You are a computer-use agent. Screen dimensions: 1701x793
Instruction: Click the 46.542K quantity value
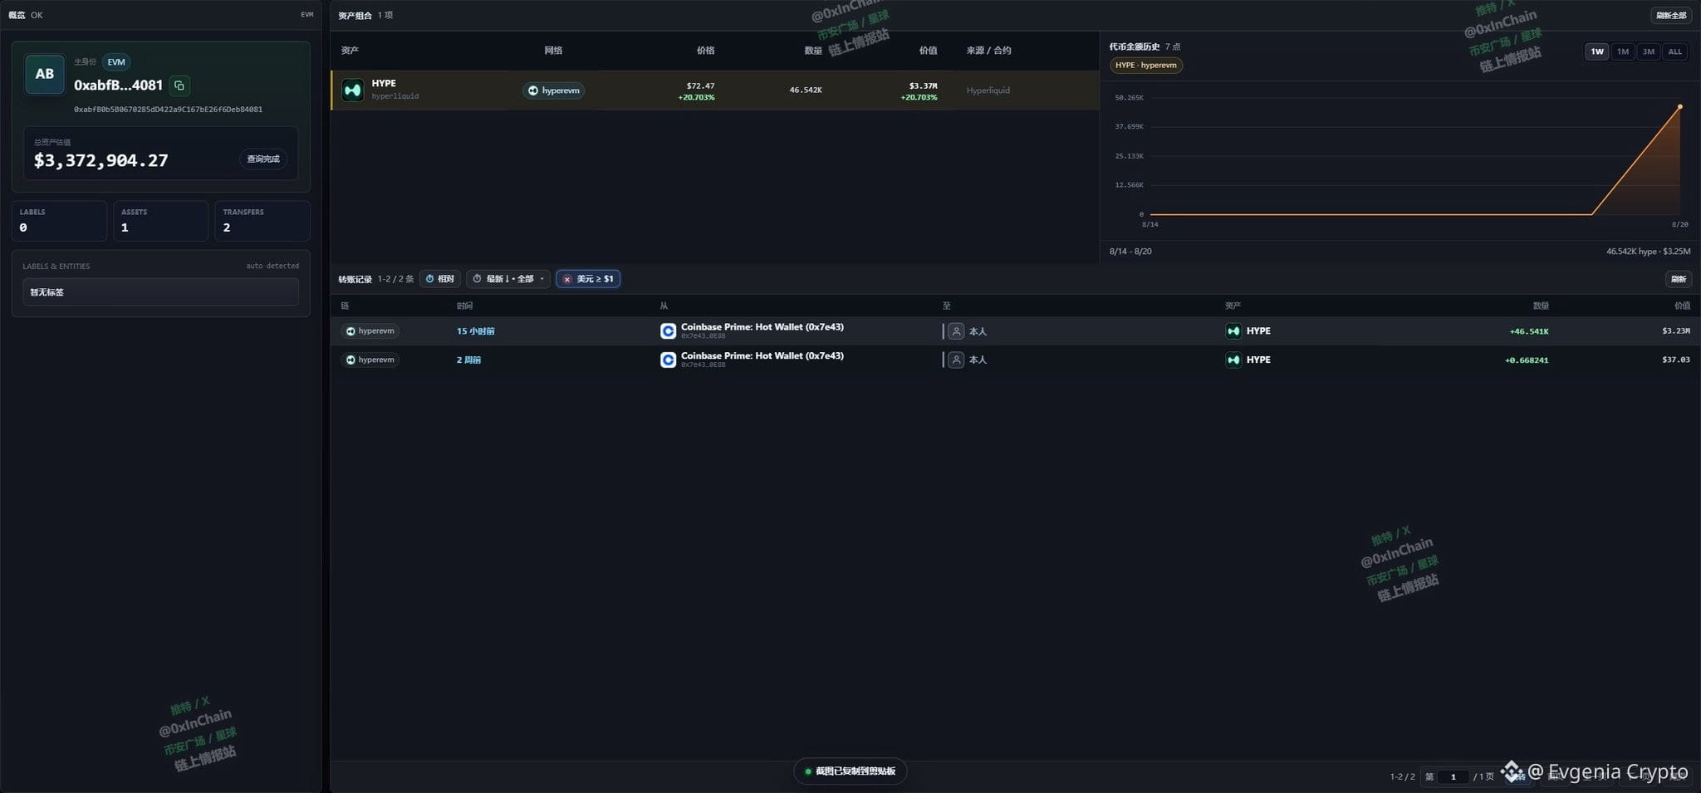point(806,90)
